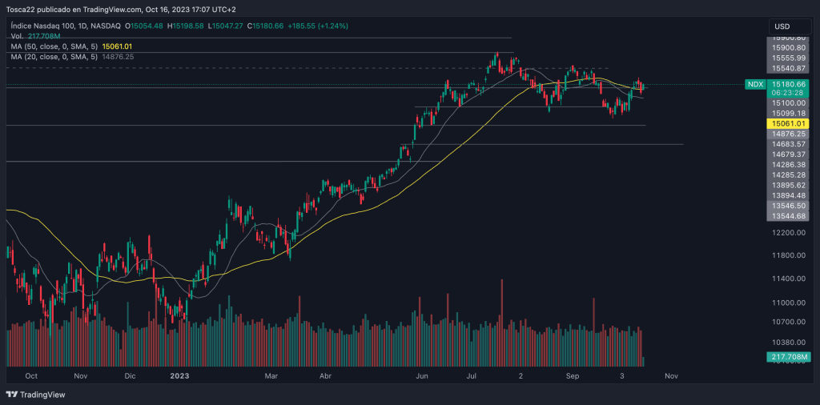
Task: Click the 12200.00 level on price scale
Action: click(789, 233)
